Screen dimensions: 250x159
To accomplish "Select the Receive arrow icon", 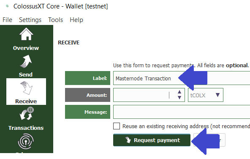I will [x=26, y=88].
